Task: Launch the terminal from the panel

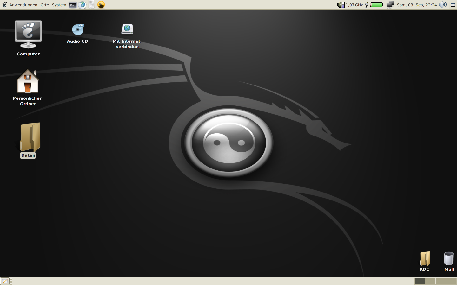Action: [73, 5]
